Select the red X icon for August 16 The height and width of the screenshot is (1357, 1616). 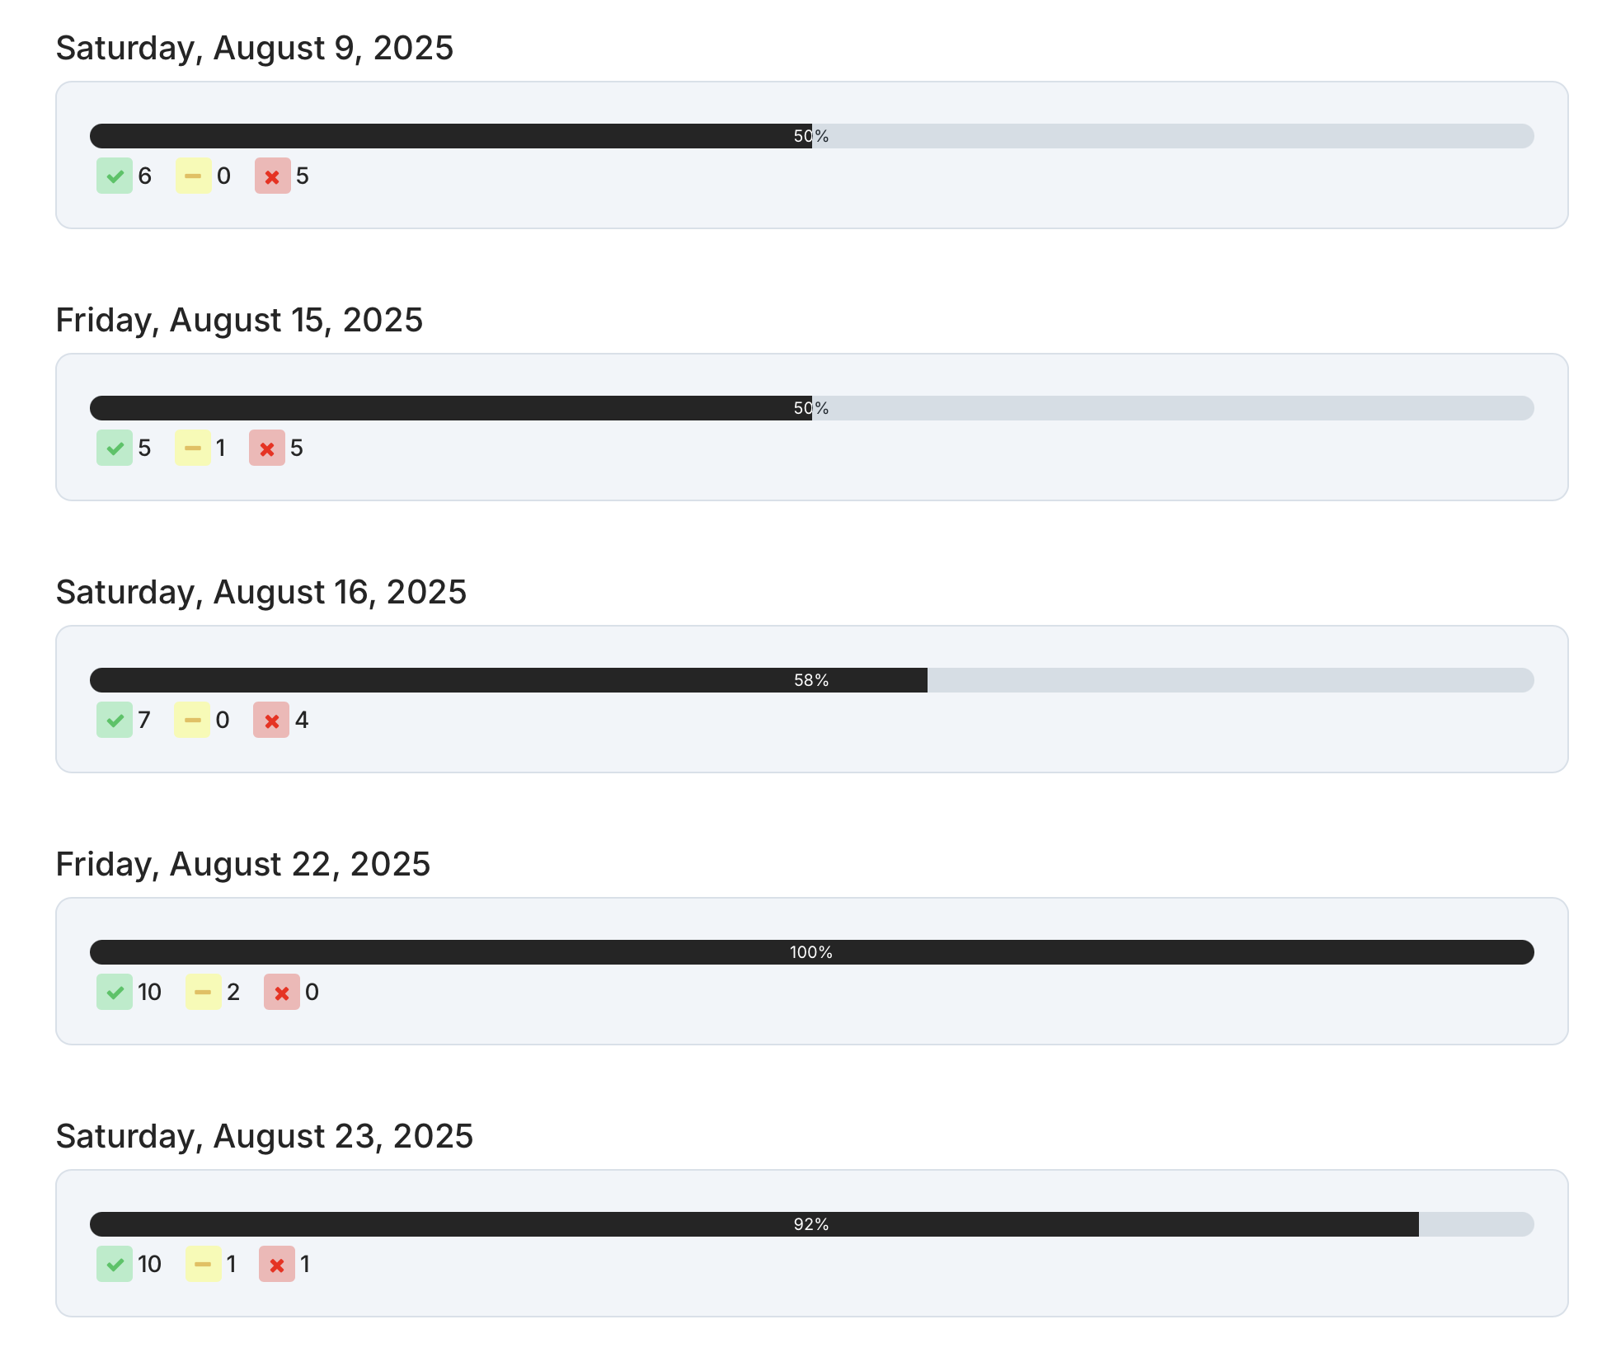coord(273,721)
